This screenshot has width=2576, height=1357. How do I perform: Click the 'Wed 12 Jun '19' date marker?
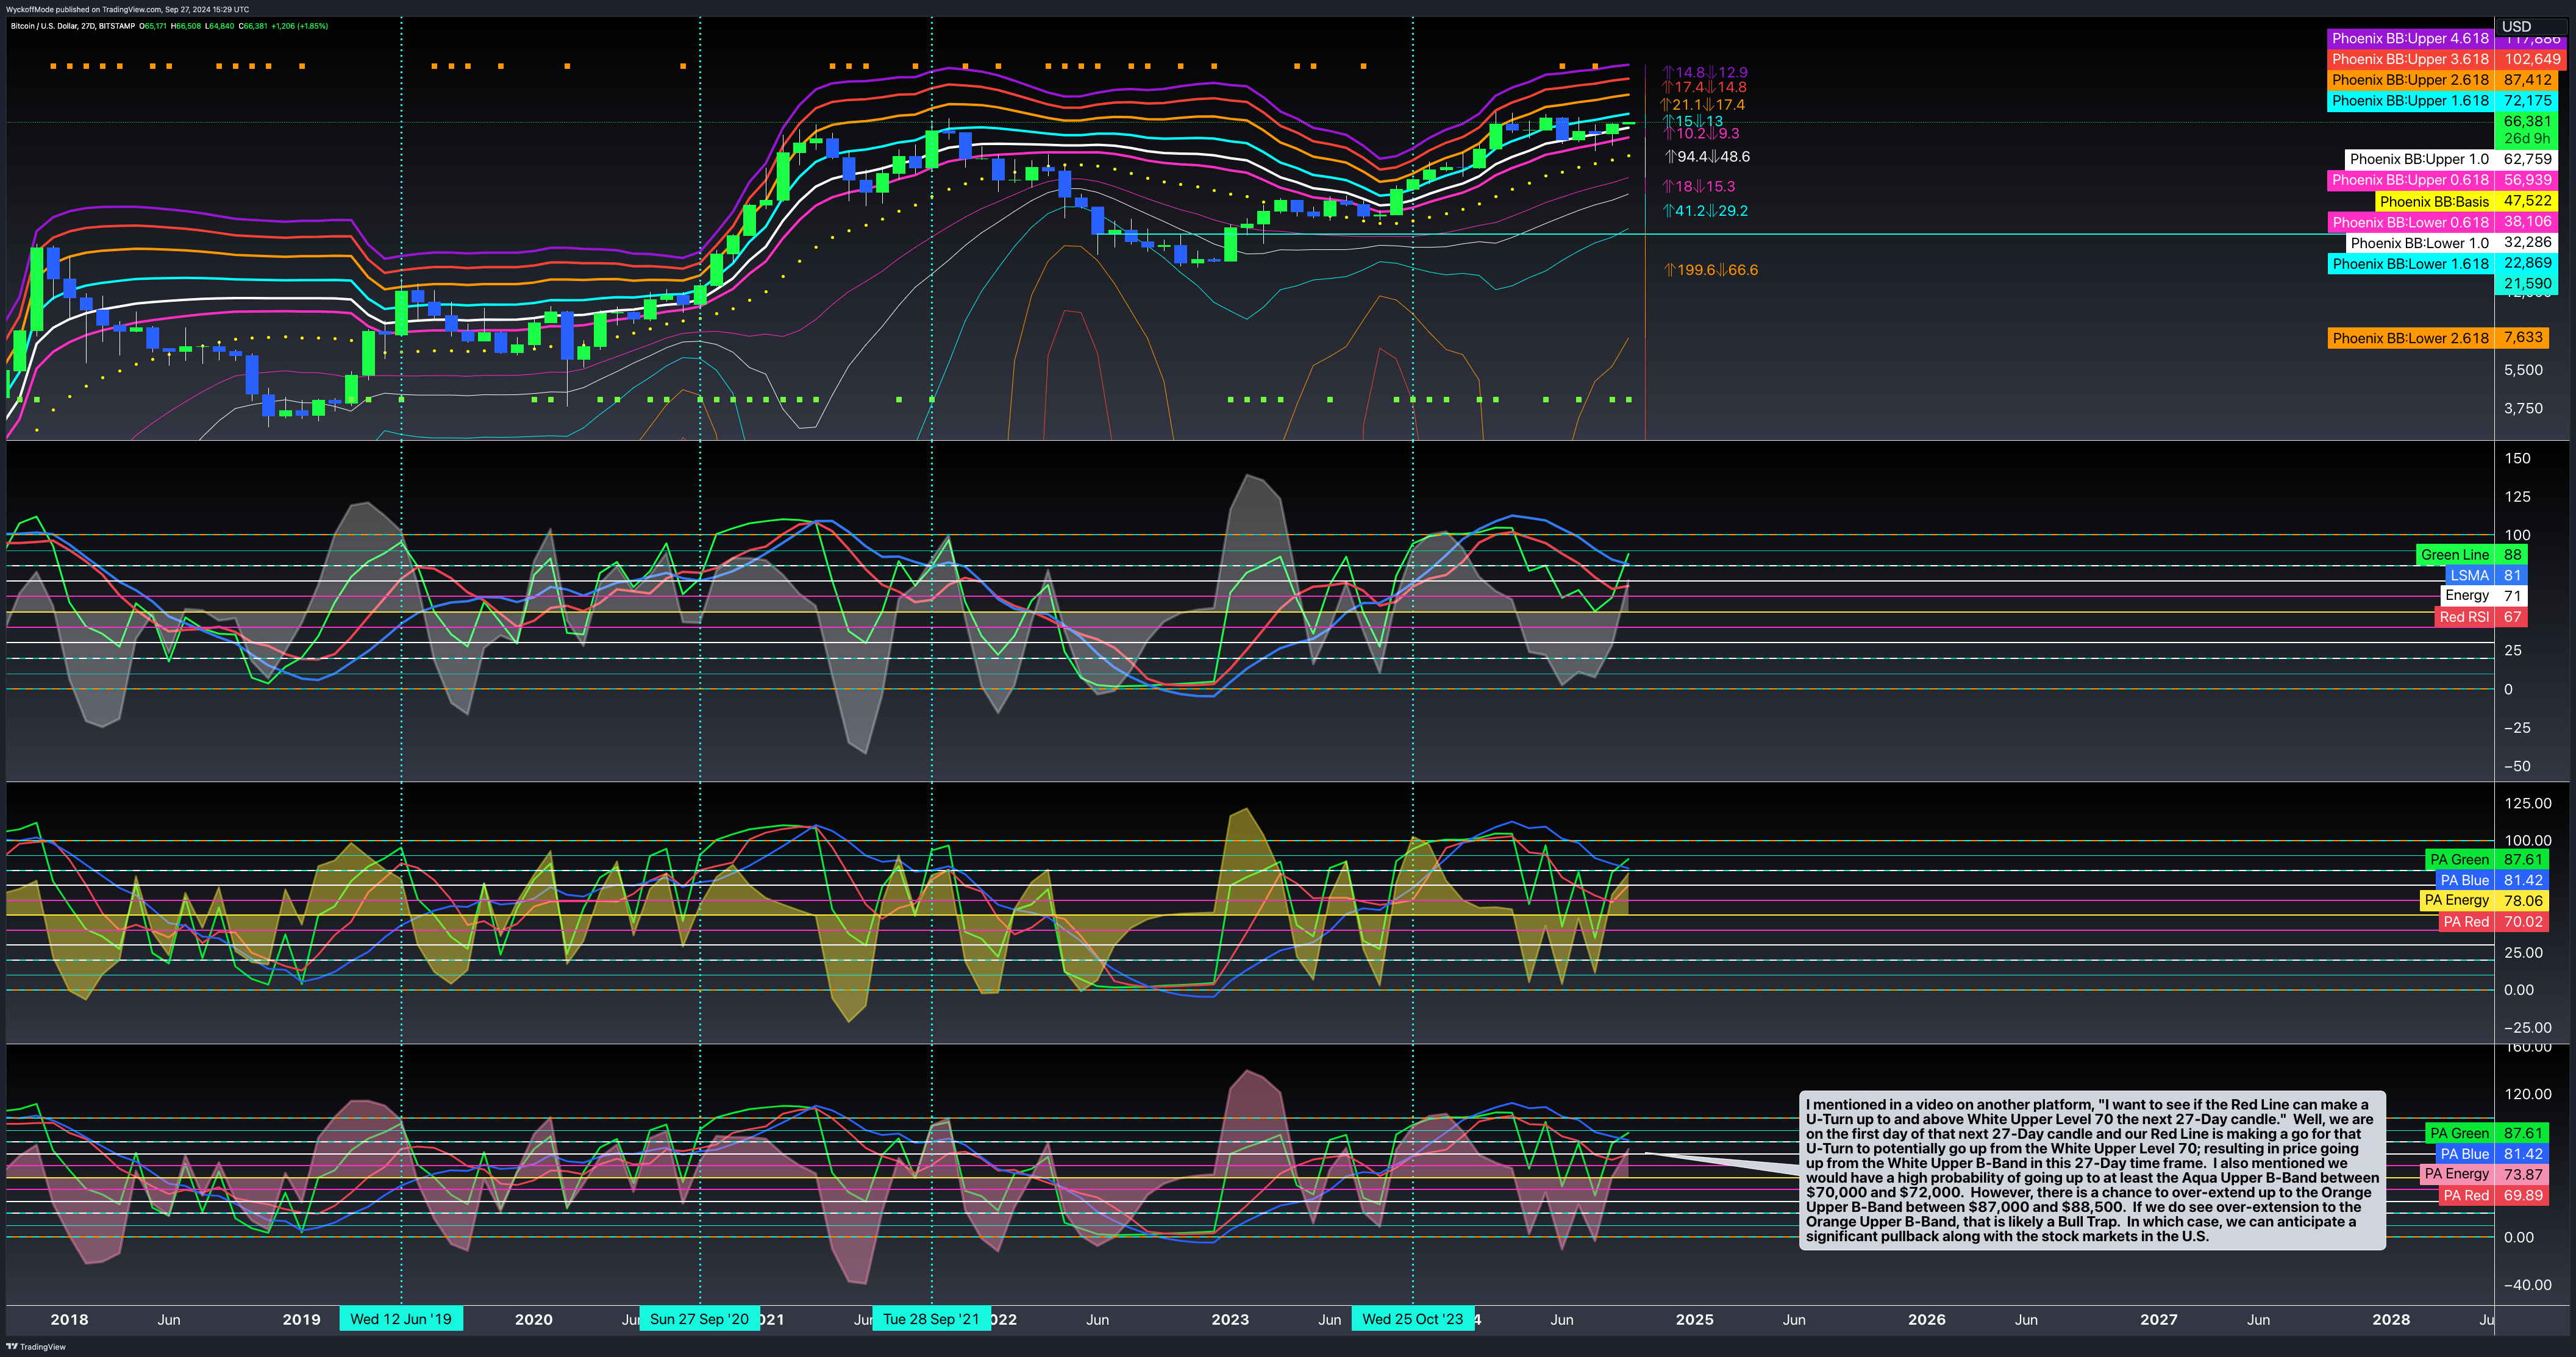[401, 1319]
